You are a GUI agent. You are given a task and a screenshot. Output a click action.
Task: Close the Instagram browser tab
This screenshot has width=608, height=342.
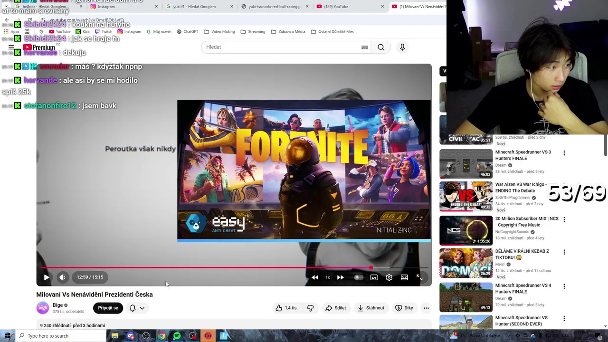point(156,7)
